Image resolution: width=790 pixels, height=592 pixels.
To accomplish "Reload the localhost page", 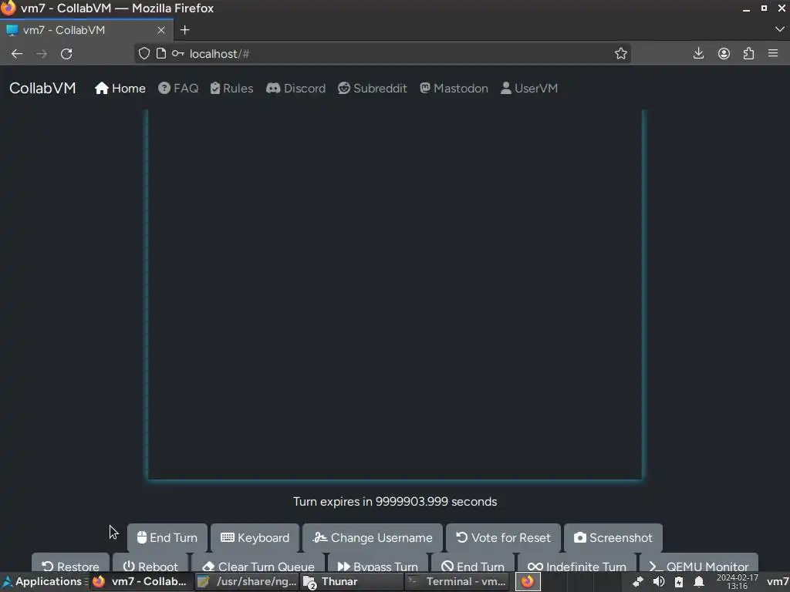I will (66, 54).
